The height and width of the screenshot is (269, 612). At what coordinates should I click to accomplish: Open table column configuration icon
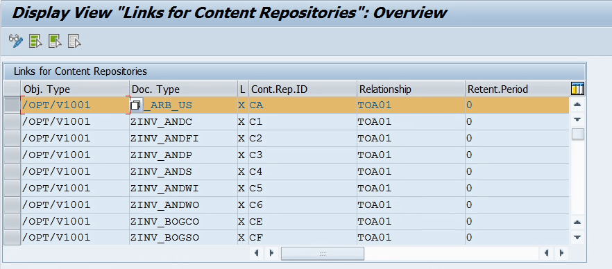tap(577, 89)
